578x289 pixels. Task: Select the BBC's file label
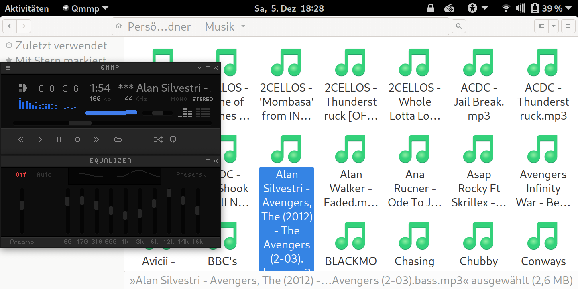(x=223, y=261)
